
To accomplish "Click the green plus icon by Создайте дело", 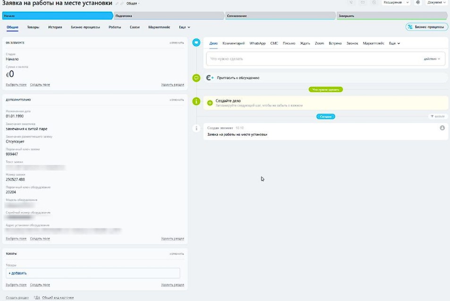I will [210, 103].
